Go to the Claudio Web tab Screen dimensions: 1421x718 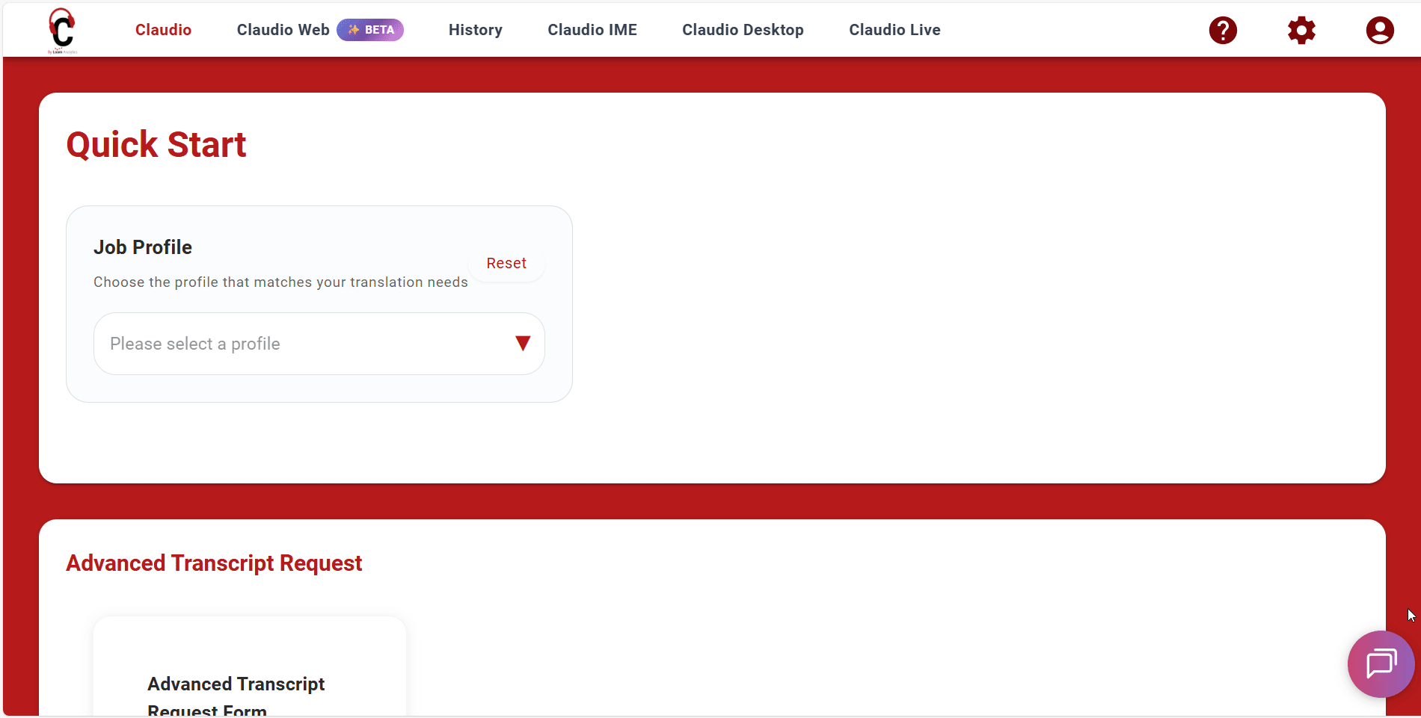pyautogui.click(x=283, y=30)
